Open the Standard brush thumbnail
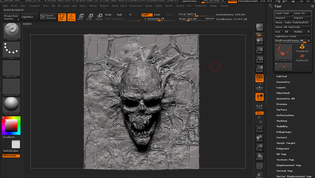315x178 pixels. point(12,31)
